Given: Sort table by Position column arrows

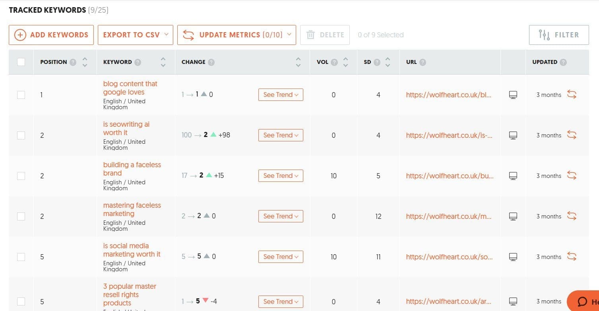Looking at the screenshot, I should coord(85,62).
